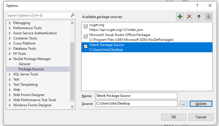This screenshot has height=126, width=219.
Task: Confirm the dialog with OK
Action: tap(173, 117)
